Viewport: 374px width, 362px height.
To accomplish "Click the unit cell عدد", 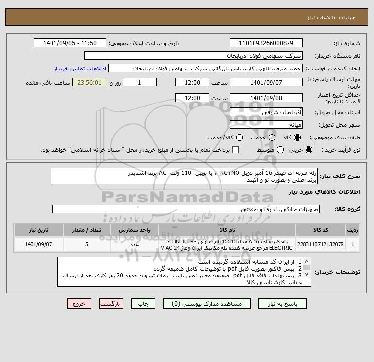I will (x=135, y=244).
